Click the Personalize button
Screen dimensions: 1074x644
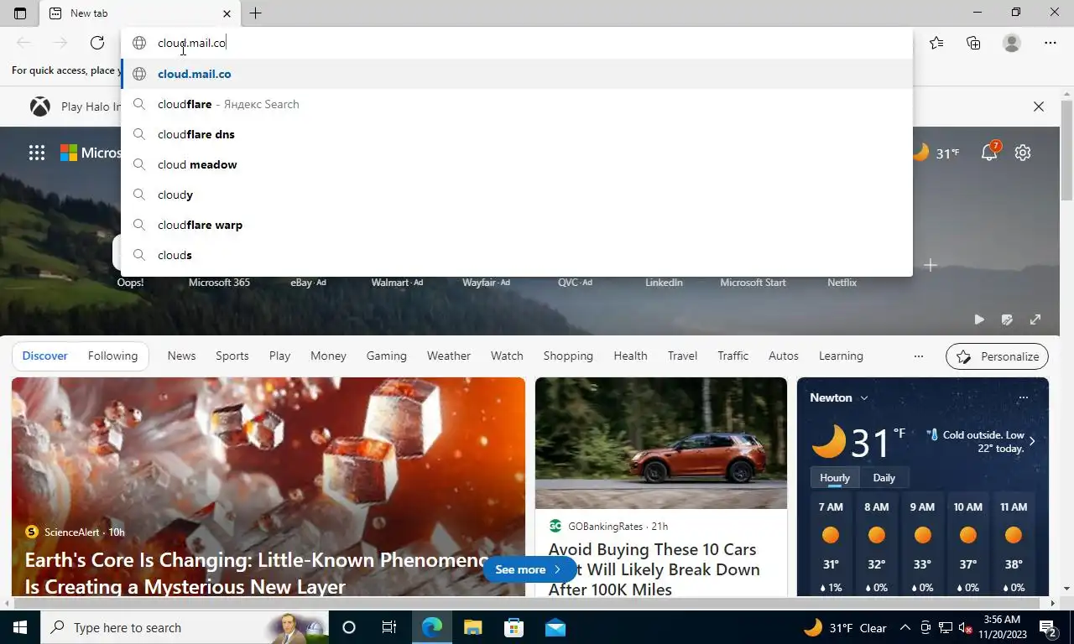(x=997, y=356)
